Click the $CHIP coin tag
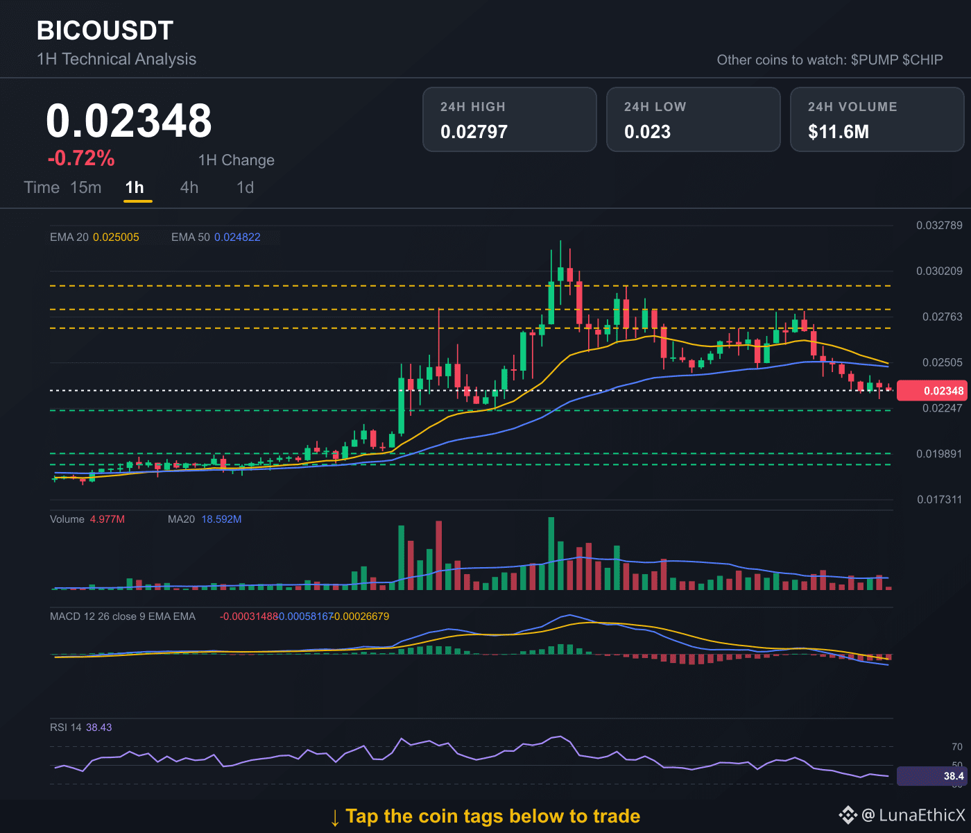 pos(922,60)
